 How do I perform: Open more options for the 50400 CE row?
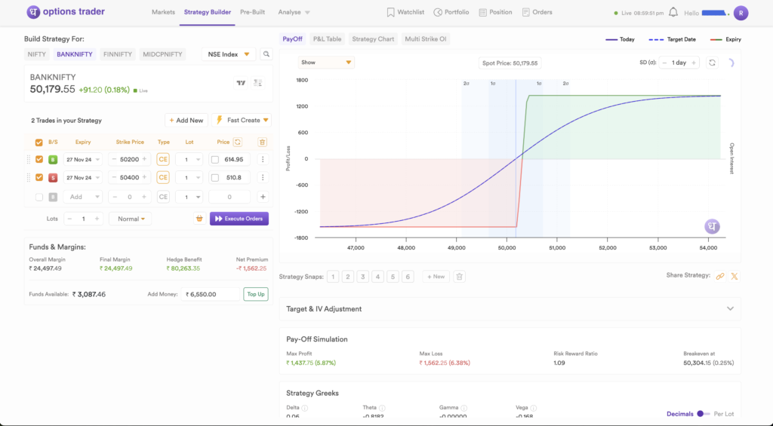(x=263, y=177)
